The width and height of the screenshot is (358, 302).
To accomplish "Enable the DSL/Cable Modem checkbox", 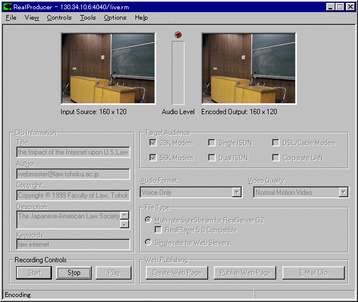I will [x=276, y=143].
